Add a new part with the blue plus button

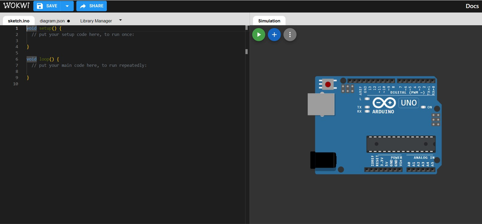pos(274,35)
